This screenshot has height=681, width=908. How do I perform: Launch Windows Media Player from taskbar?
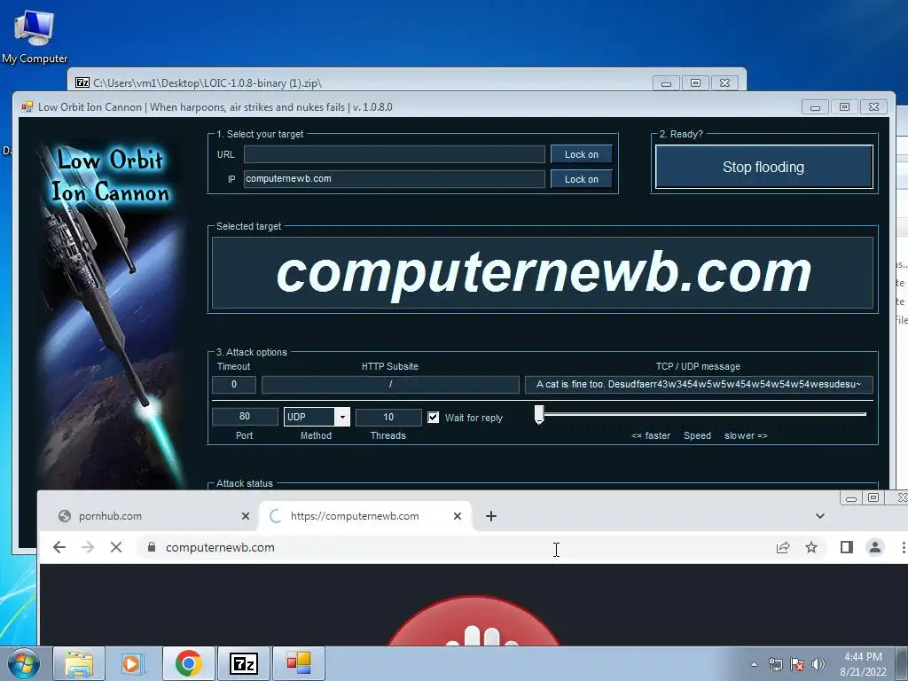point(133,663)
